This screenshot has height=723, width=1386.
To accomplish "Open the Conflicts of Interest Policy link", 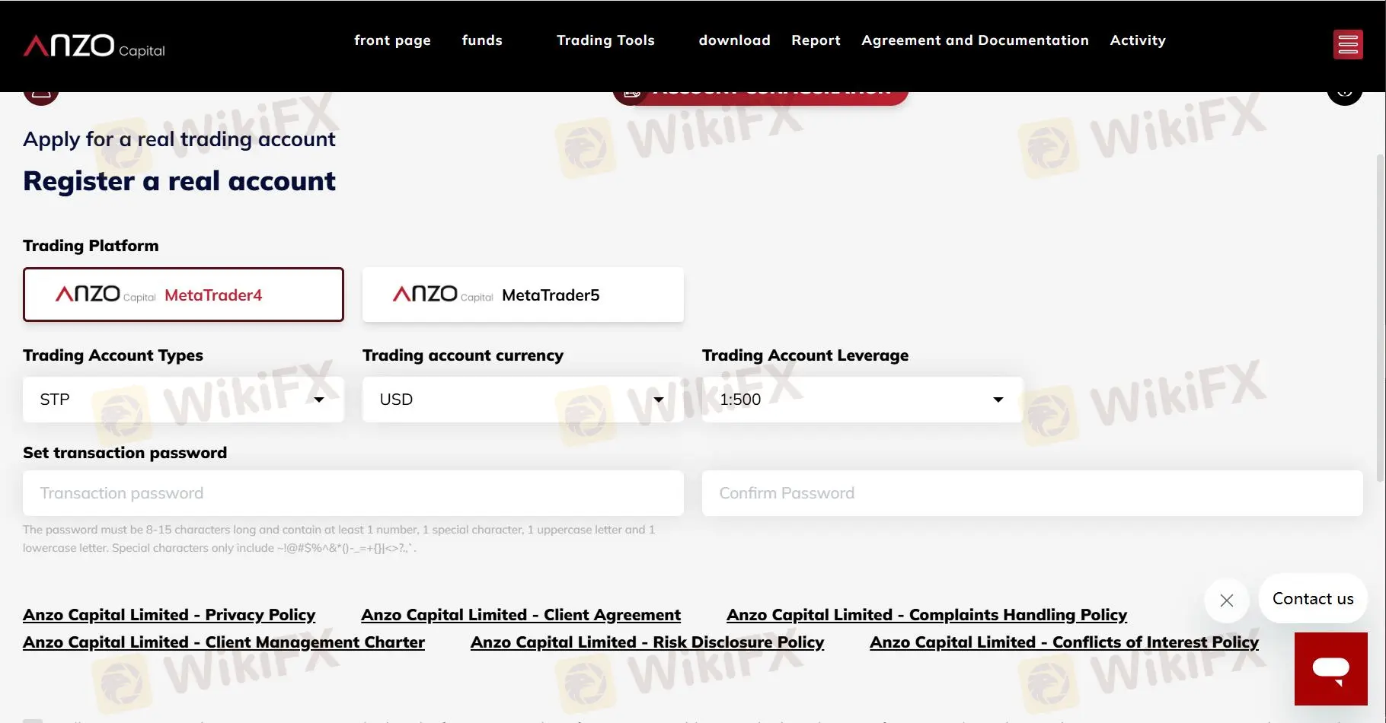I will click(x=1064, y=642).
